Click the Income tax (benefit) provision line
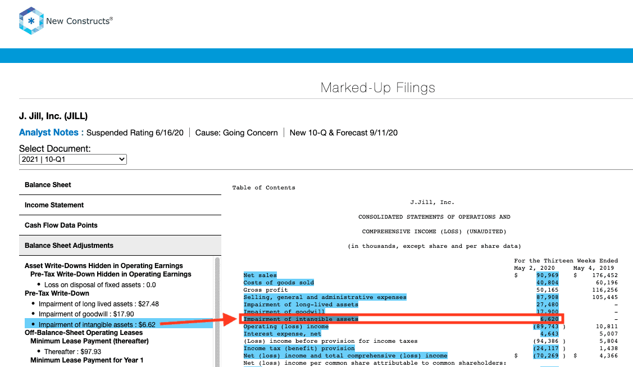Image resolution: width=633 pixels, height=367 pixels. coord(299,348)
